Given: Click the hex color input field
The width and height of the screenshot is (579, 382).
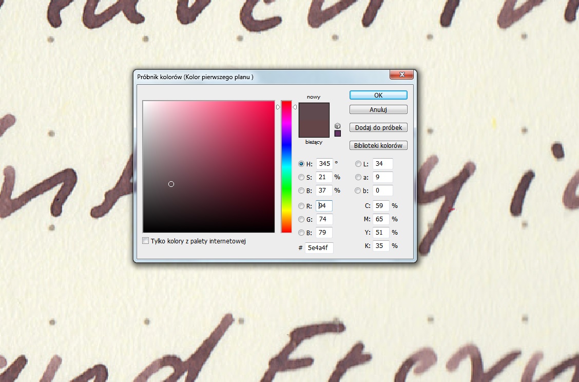Looking at the screenshot, I should [x=319, y=248].
